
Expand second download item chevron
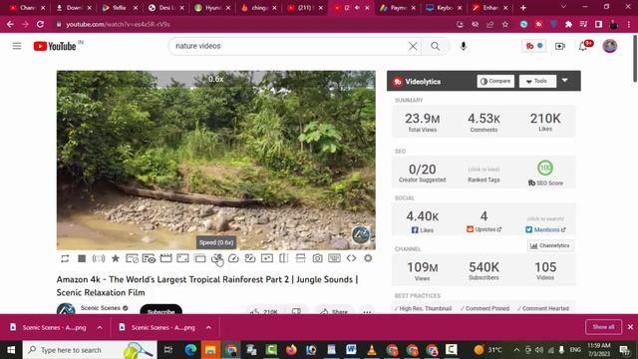click(x=208, y=327)
